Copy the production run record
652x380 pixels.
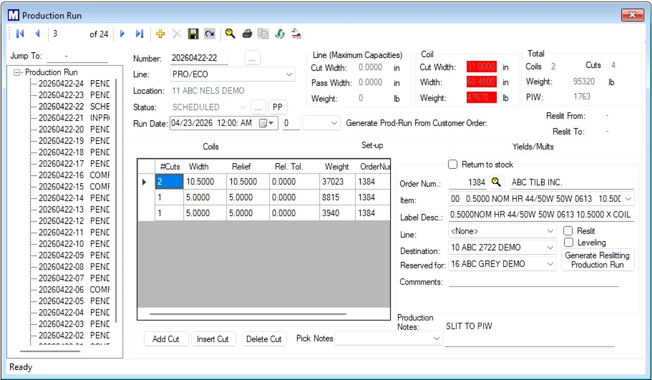263,33
